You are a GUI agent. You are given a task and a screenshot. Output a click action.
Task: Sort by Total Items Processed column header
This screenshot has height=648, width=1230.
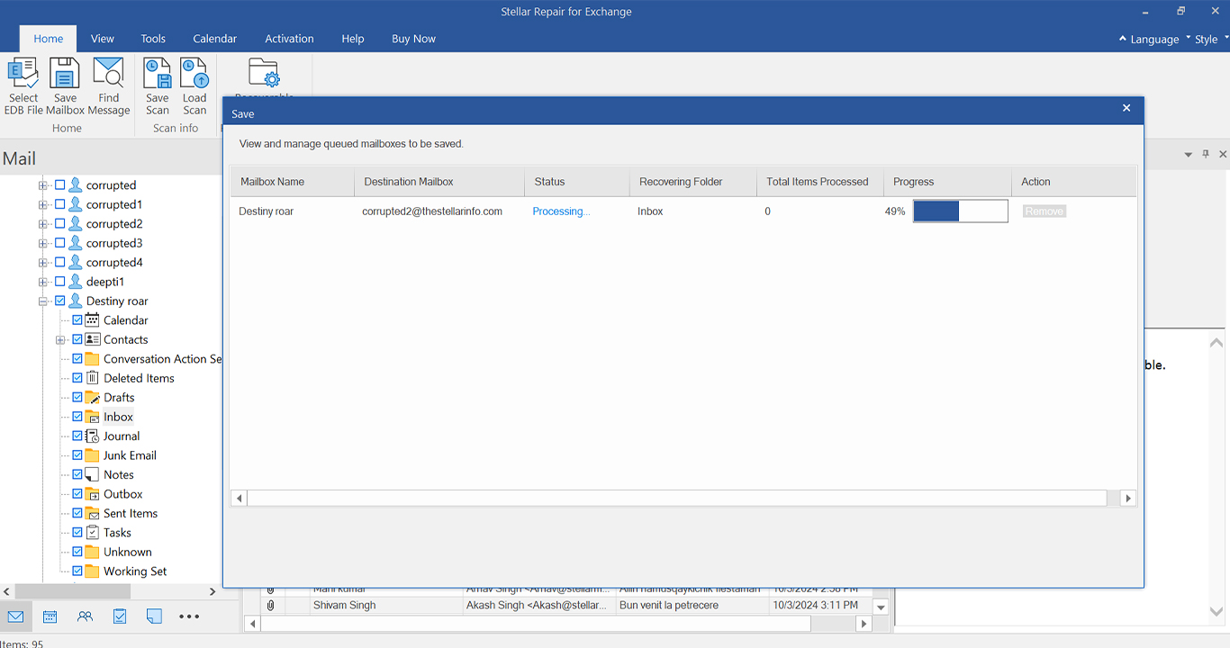click(819, 182)
